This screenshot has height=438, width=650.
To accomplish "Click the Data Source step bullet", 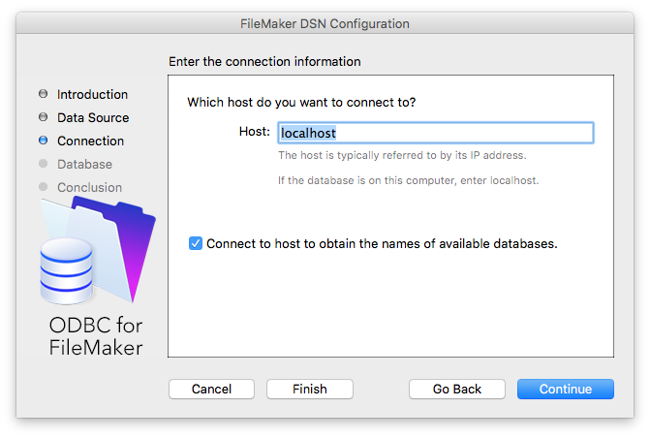I will 43,117.
